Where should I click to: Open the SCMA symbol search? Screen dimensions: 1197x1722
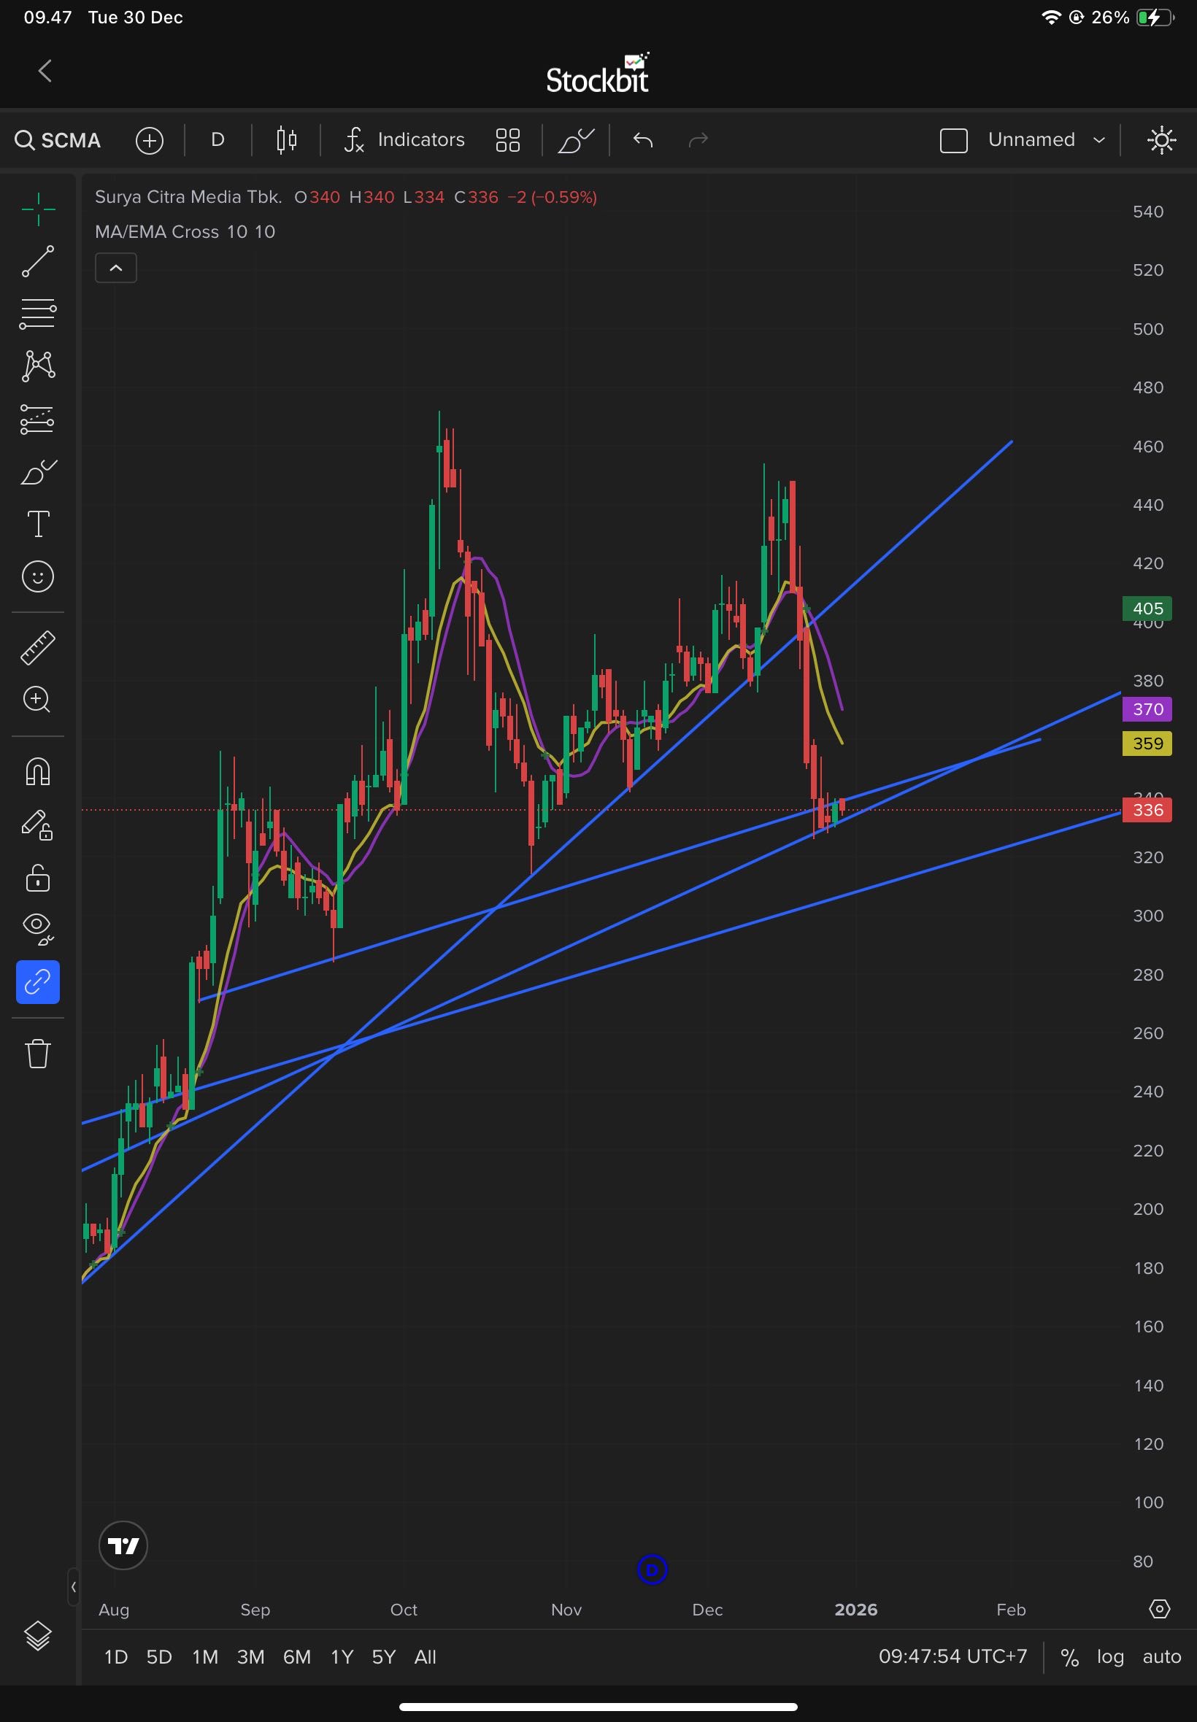click(58, 140)
